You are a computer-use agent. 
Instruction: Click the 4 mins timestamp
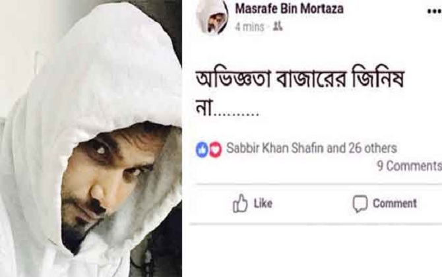coord(249,27)
